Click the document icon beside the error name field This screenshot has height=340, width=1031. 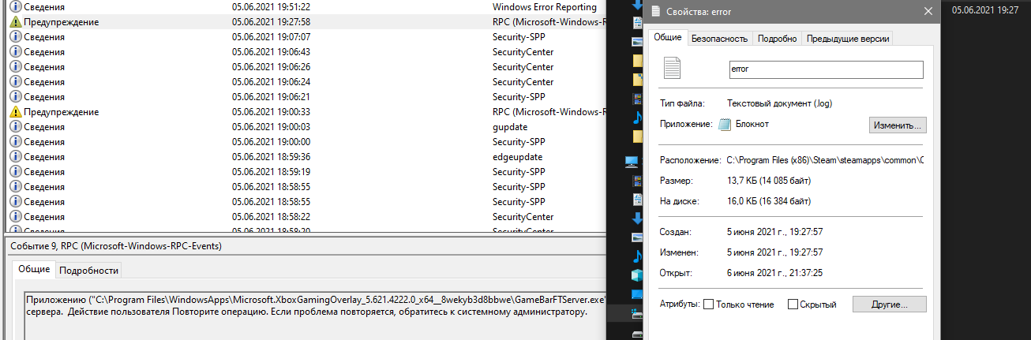tap(672, 69)
